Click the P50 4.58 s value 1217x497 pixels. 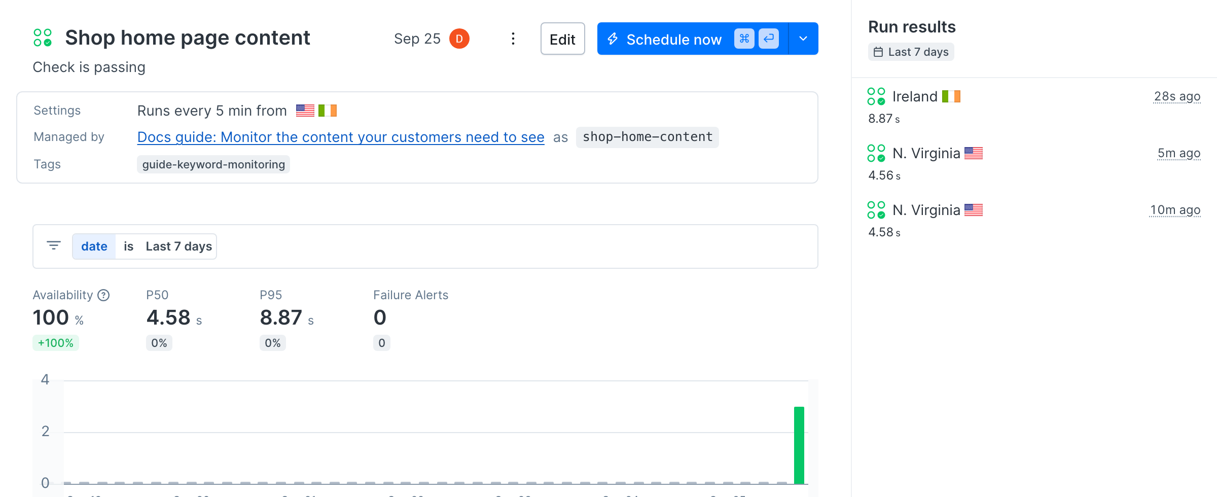click(174, 317)
